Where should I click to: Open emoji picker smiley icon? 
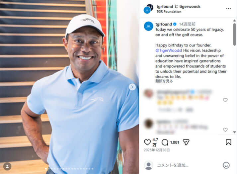[x=226, y=165]
